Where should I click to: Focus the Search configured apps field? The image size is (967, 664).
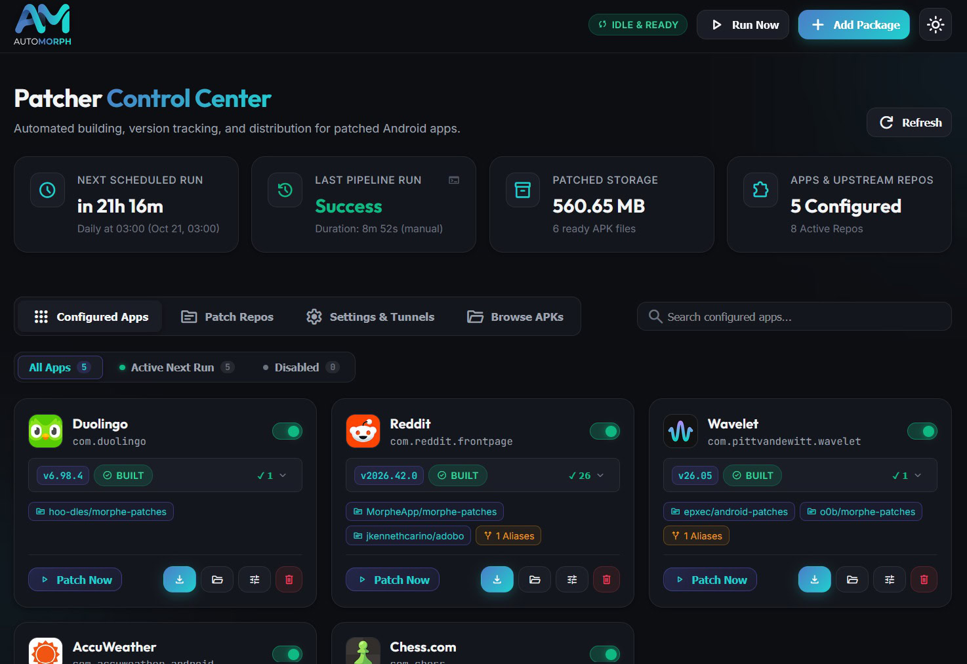(794, 316)
